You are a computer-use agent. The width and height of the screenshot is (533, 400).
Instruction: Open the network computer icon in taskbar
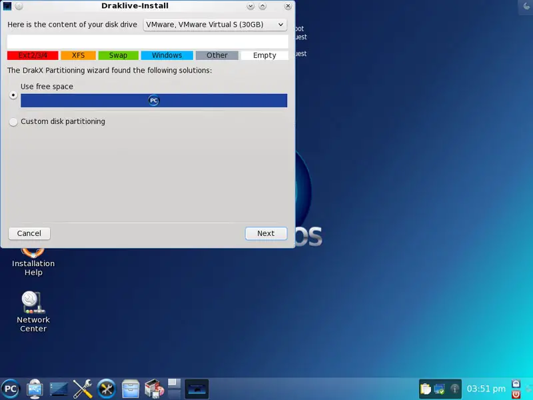pyautogui.click(x=35, y=389)
